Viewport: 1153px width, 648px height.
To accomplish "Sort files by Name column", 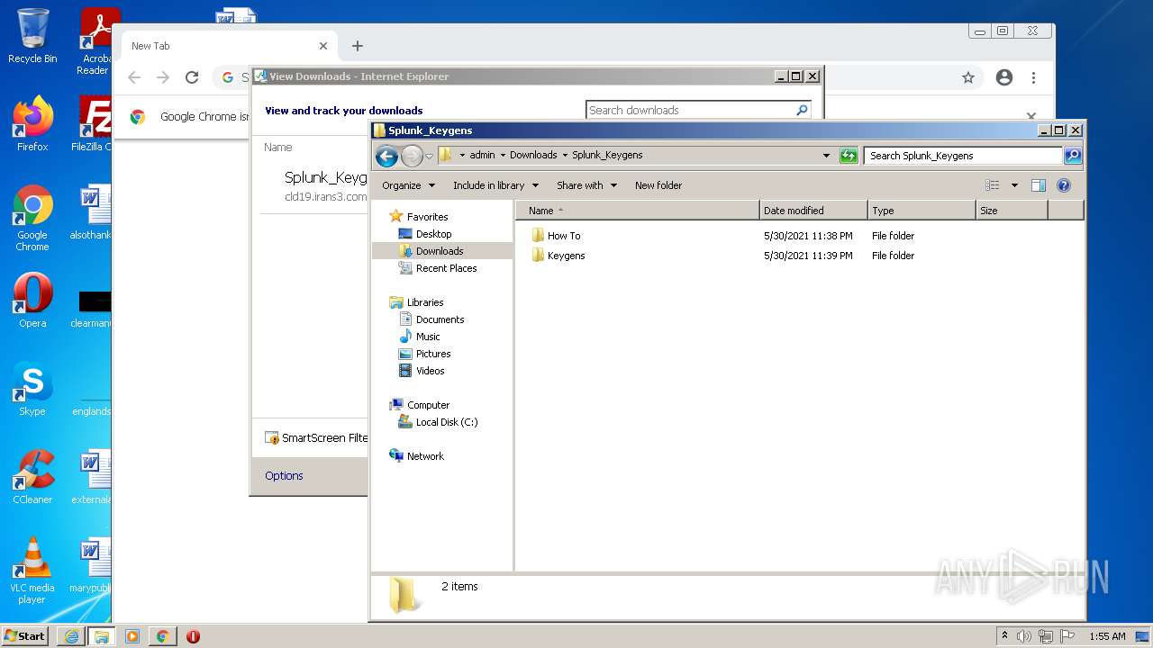I will pyautogui.click(x=638, y=211).
